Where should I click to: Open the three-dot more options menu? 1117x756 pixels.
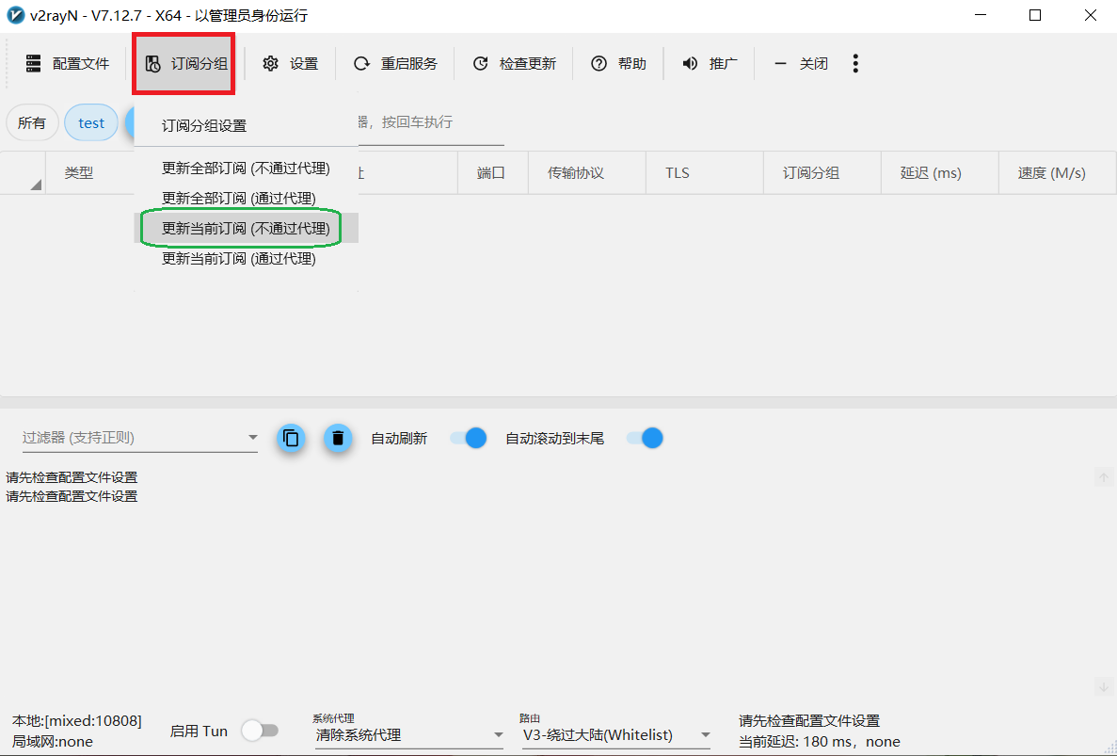[x=855, y=64]
